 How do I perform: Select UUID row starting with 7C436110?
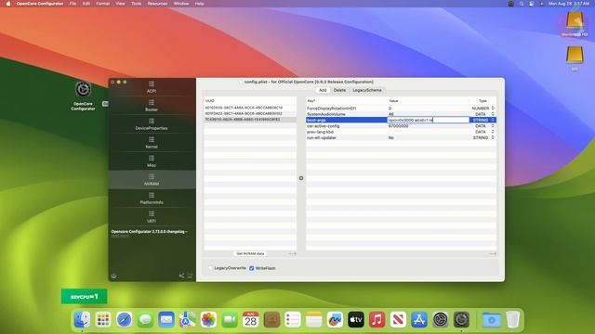coord(250,120)
